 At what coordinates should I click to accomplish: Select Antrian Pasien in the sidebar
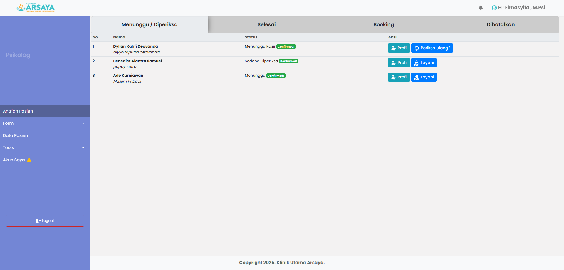click(18, 111)
